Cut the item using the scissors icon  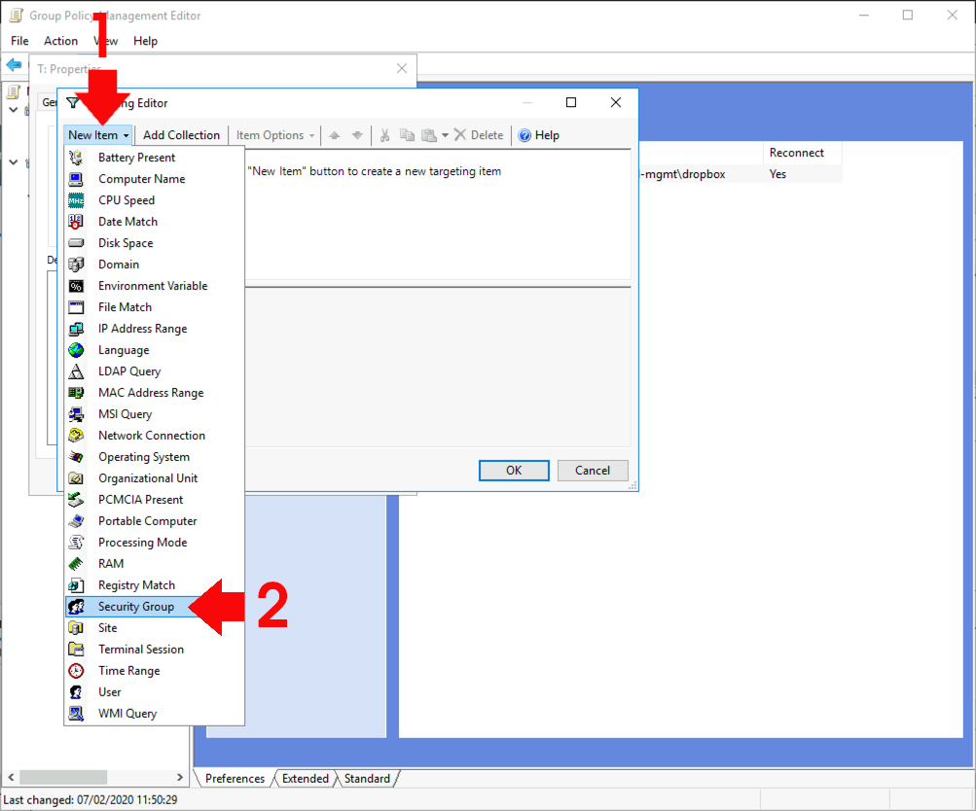(x=385, y=134)
